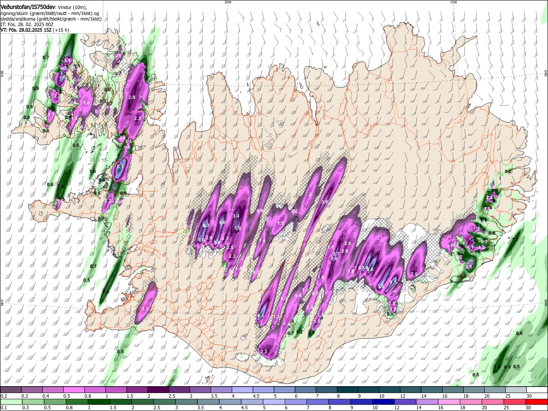
Task: Click the '0.2' label under the snow legend
Action: [3, 396]
